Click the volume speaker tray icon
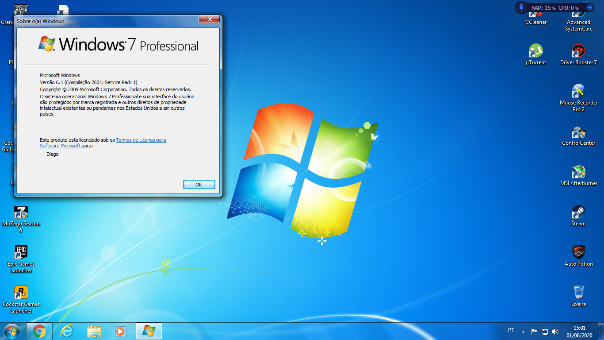The height and width of the screenshot is (340, 604). tap(555, 331)
